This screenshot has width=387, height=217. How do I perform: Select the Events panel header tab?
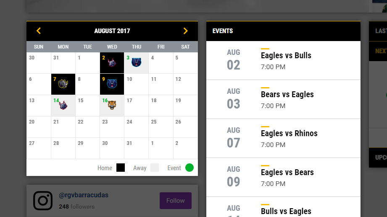(x=223, y=31)
